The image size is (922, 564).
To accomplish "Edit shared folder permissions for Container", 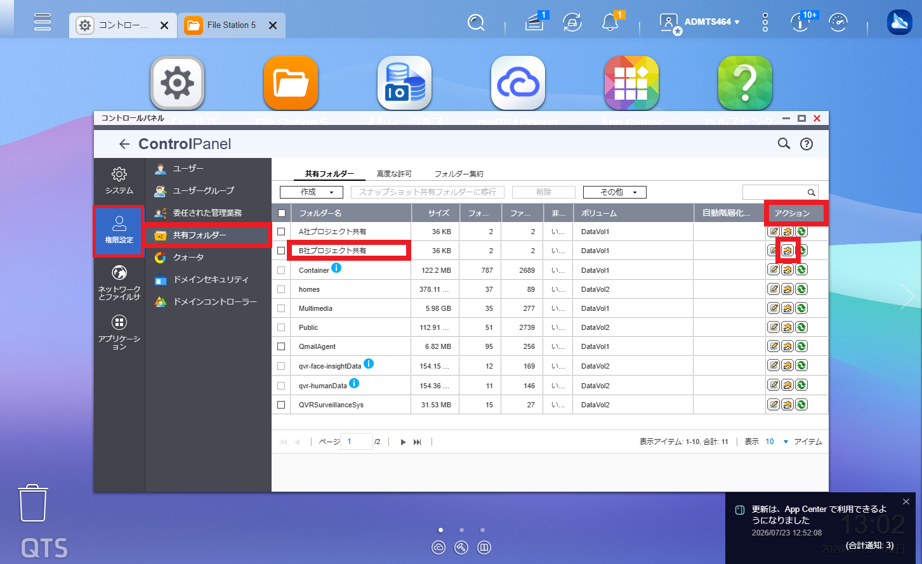I will click(787, 270).
